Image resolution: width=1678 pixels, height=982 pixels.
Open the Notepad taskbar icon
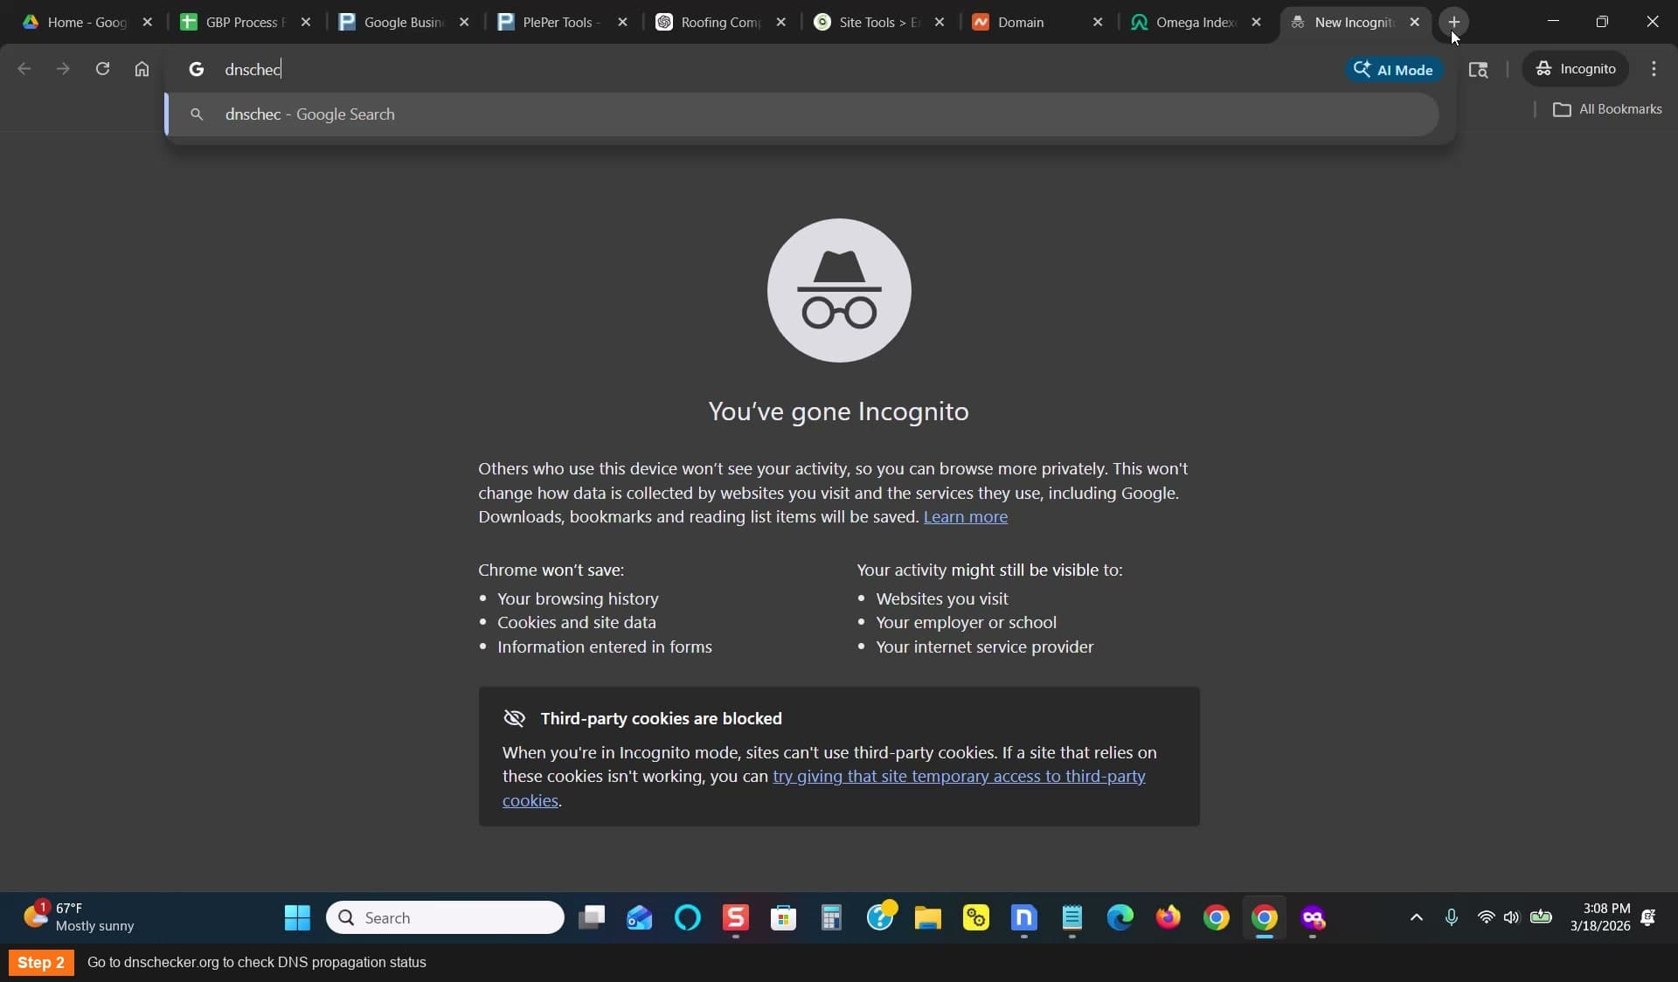point(1072,917)
